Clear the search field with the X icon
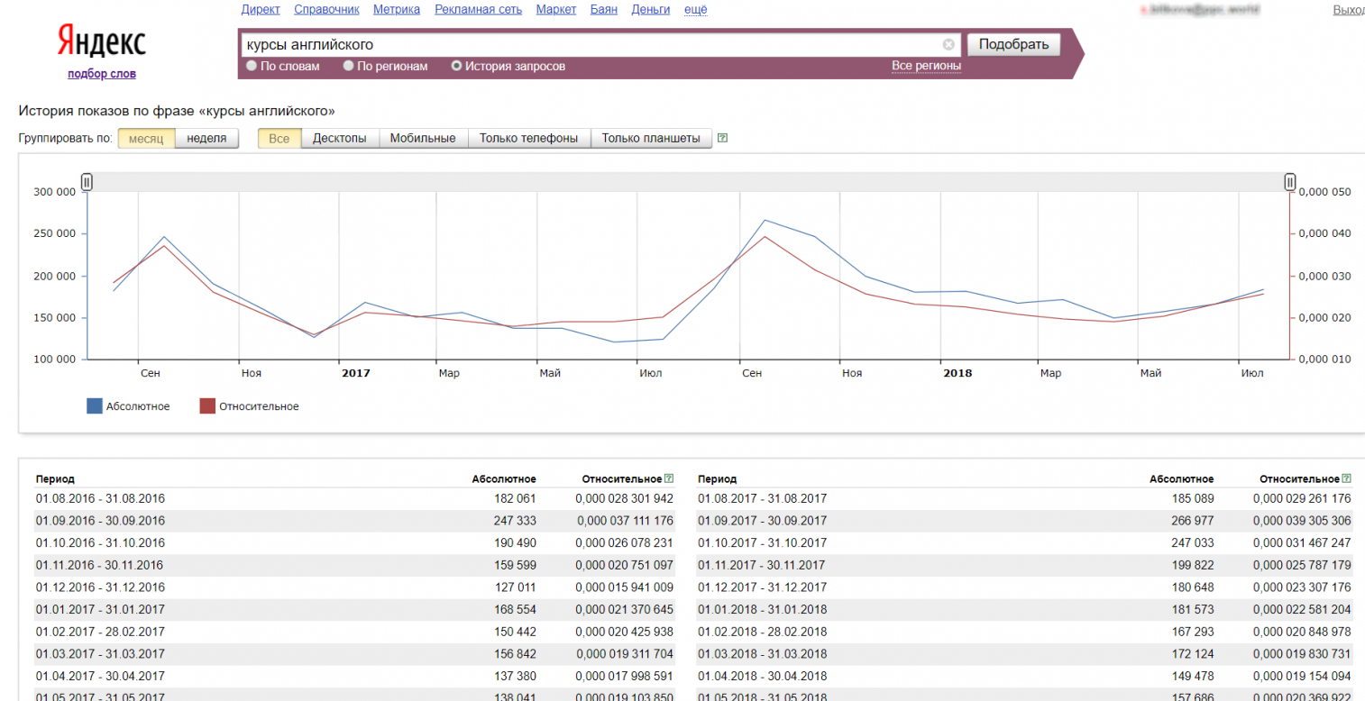1365x701 pixels. [948, 44]
